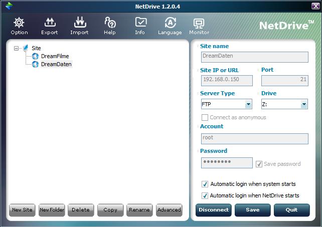322x227 pixels.
Task: Toggle Automatic login when NetDrive starts
Action: [205, 195]
